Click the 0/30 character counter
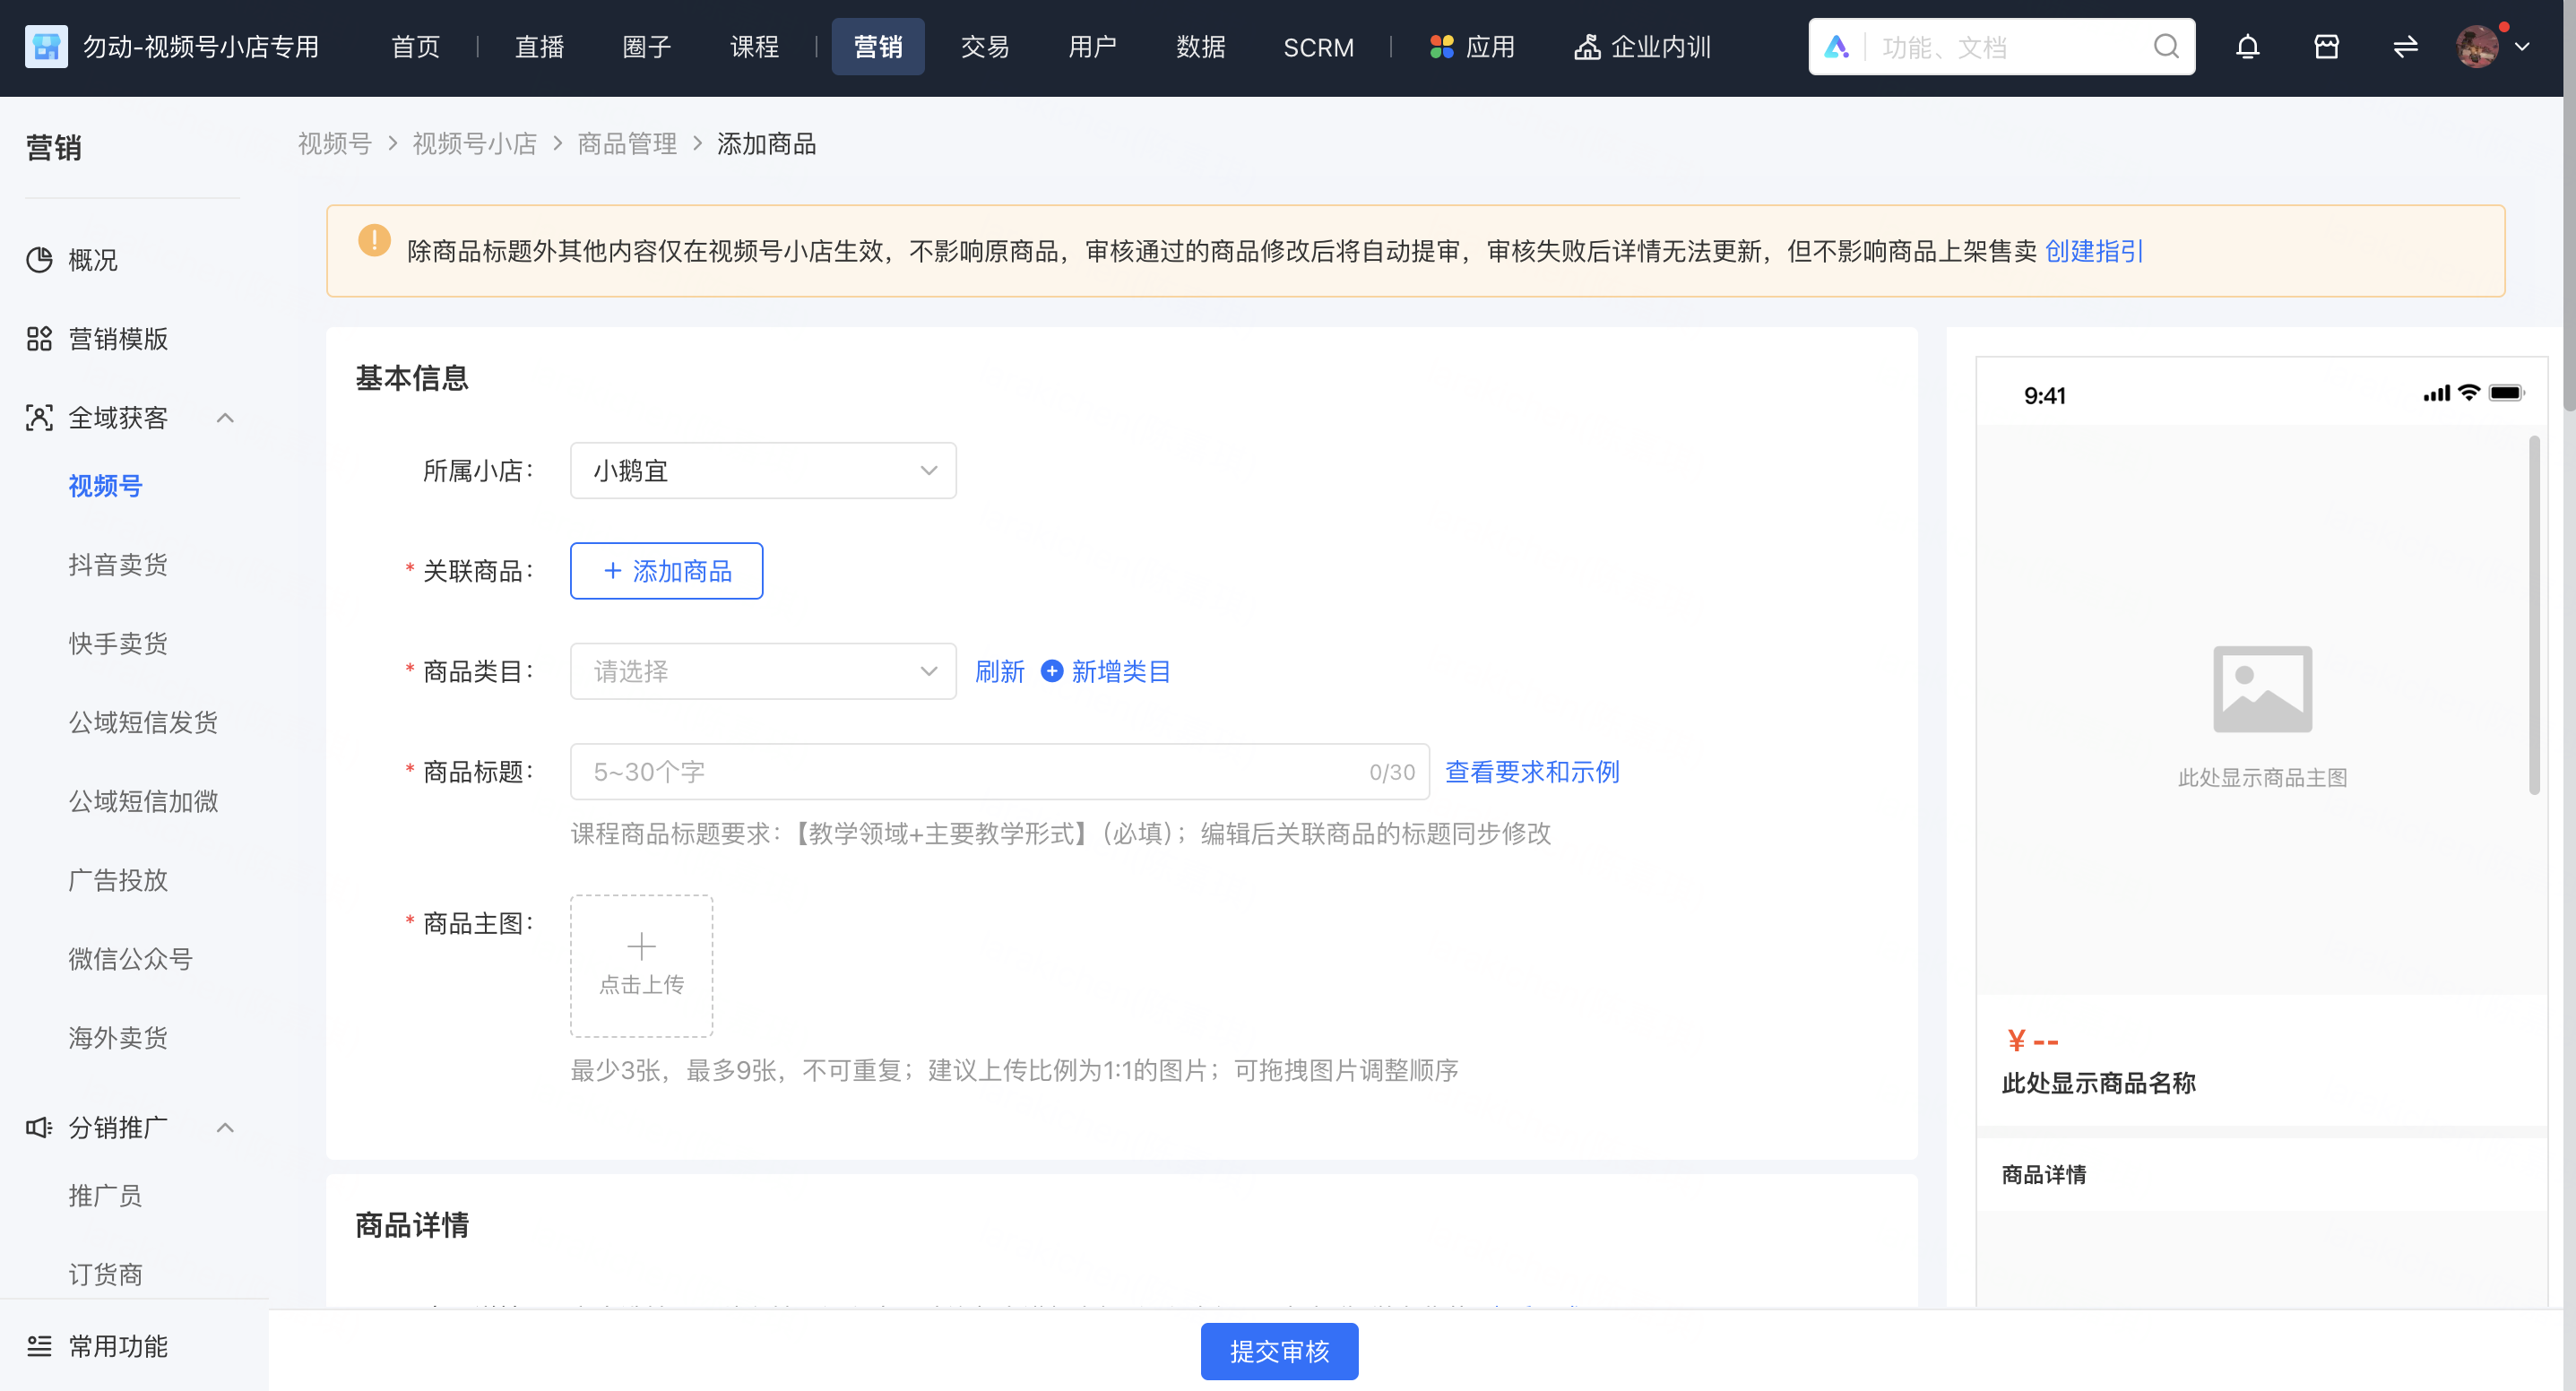Screen dimensions: 2576x1391 pos(1391,772)
